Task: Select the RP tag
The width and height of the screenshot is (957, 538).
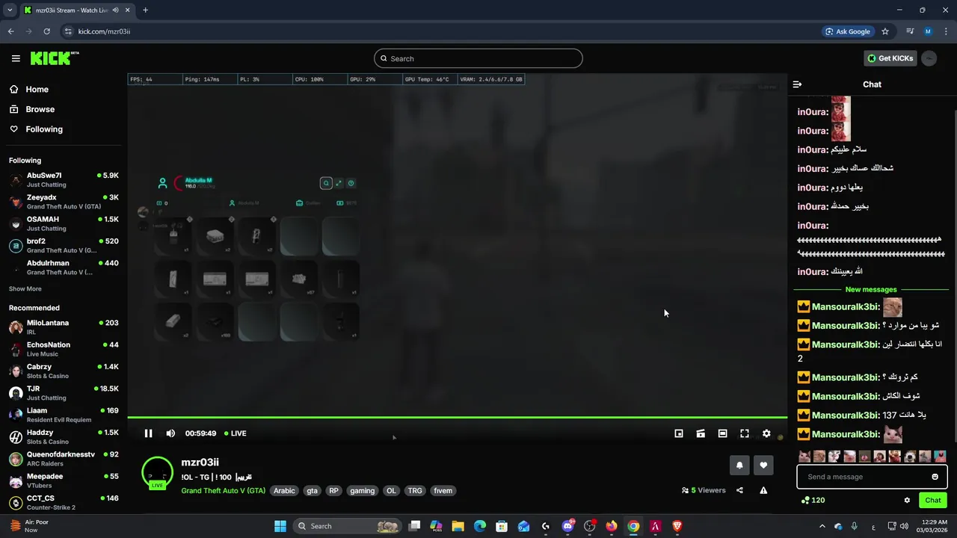Action: [333, 491]
